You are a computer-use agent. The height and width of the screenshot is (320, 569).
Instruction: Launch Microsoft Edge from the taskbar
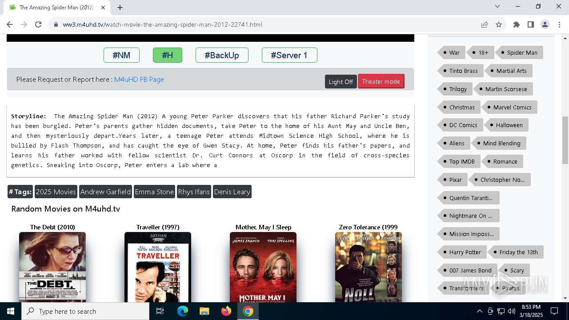183,311
